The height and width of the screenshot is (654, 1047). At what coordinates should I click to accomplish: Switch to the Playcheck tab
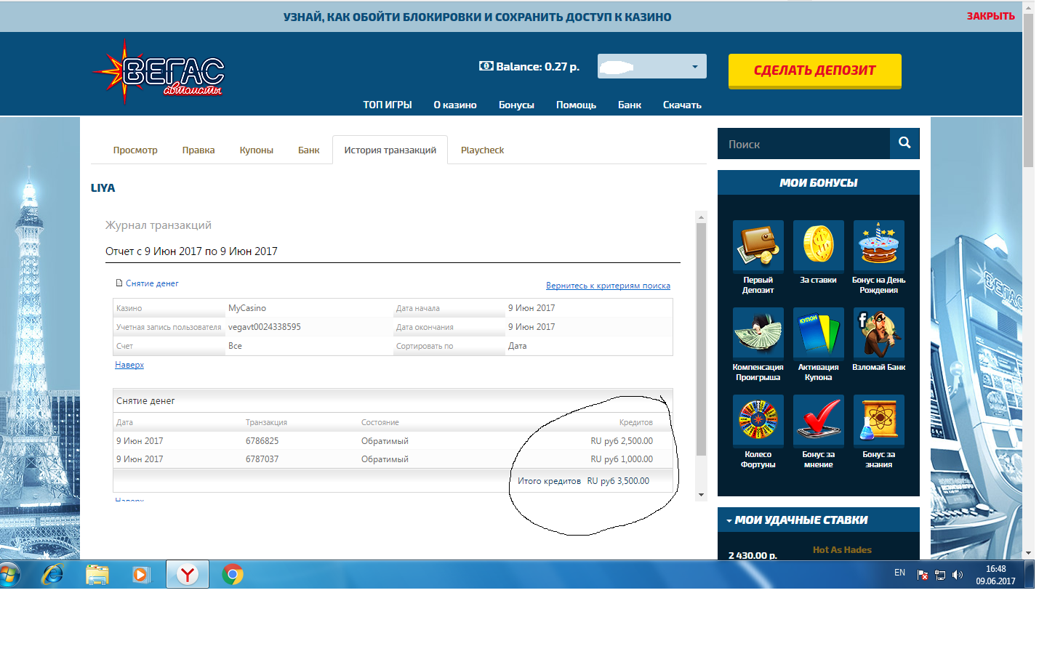coord(482,150)
